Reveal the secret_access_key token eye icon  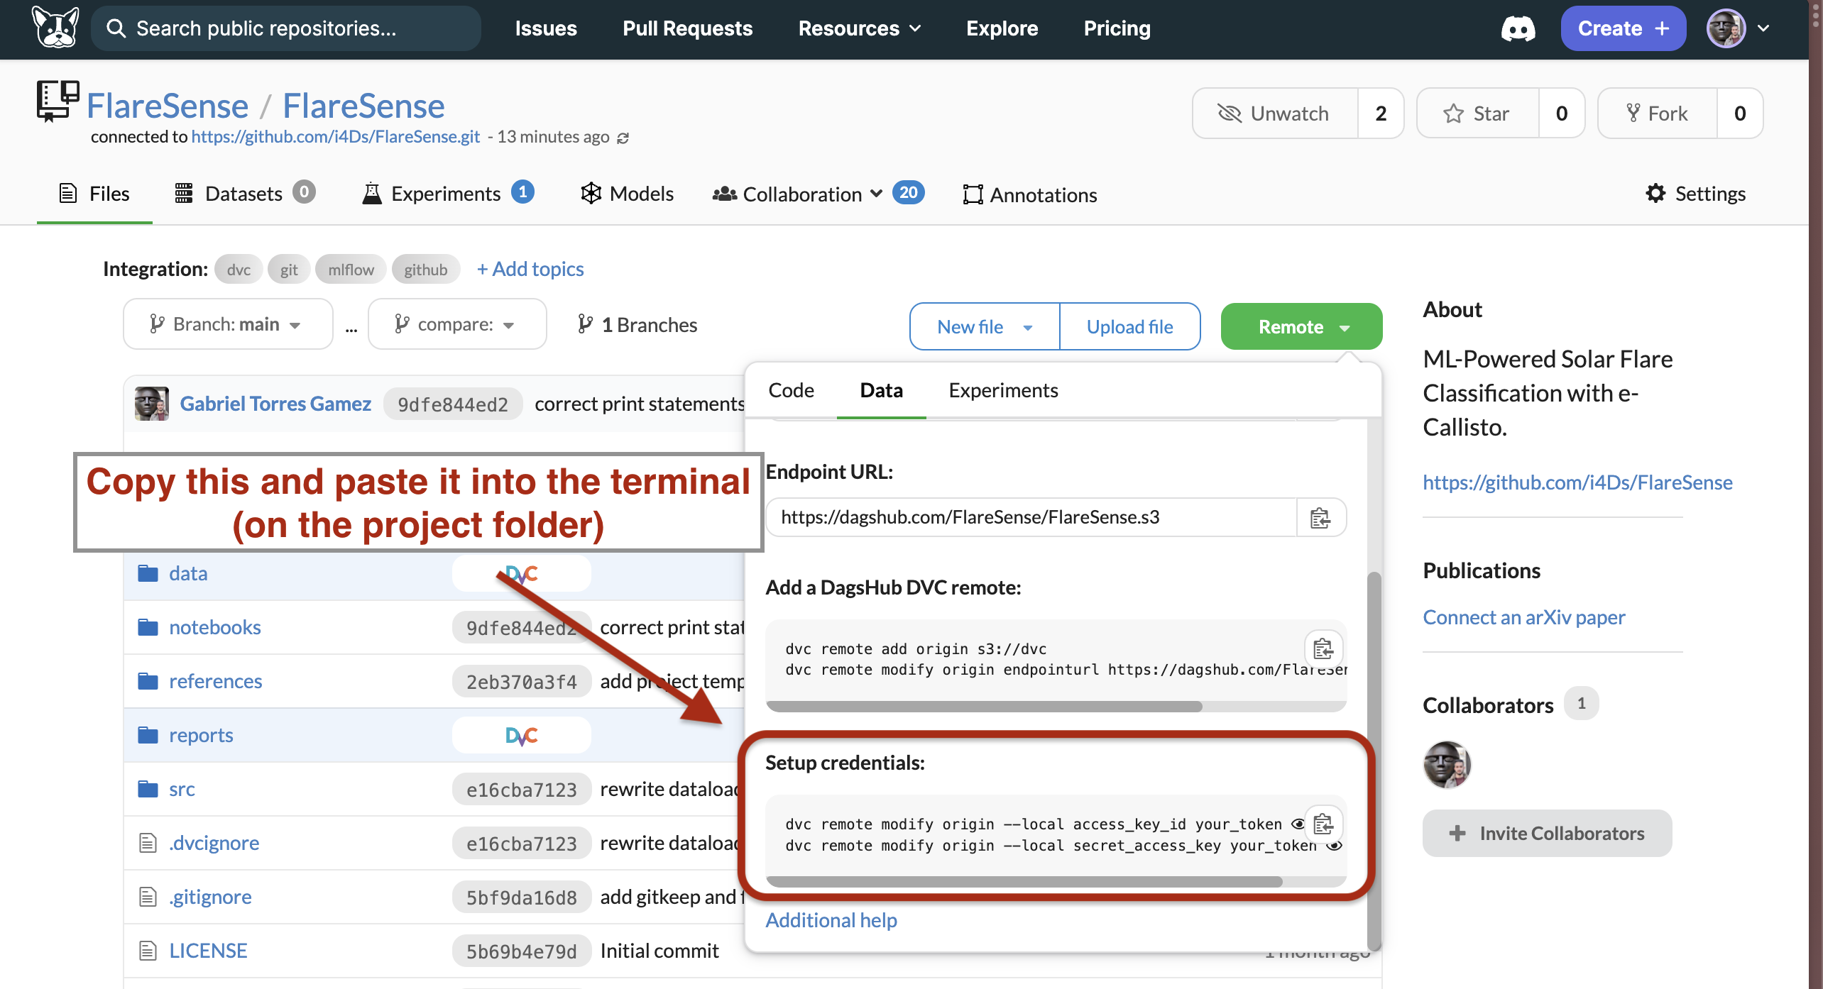pyautogui.click(x=1335, y=846)
